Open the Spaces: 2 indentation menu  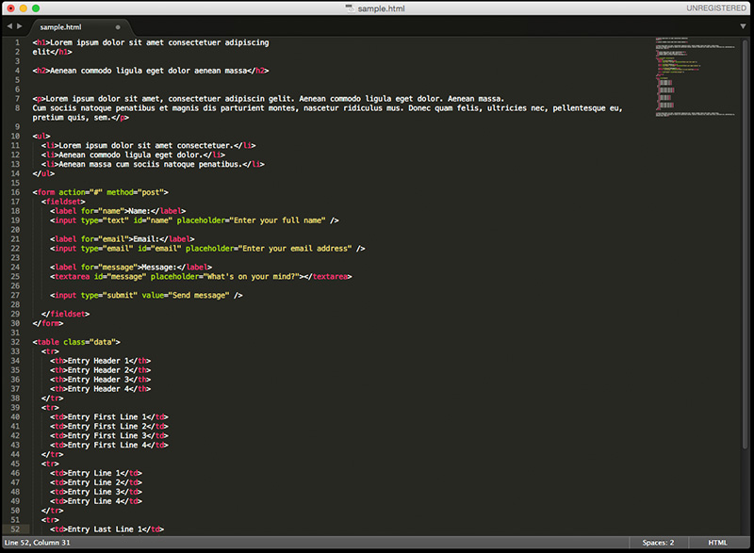click(x=658, y=543)
